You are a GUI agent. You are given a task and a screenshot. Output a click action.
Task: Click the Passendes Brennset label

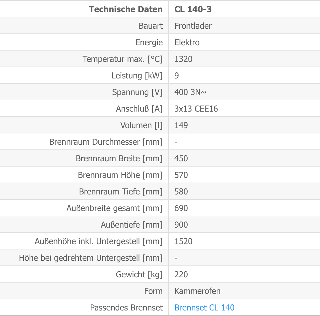click(126, 307)
